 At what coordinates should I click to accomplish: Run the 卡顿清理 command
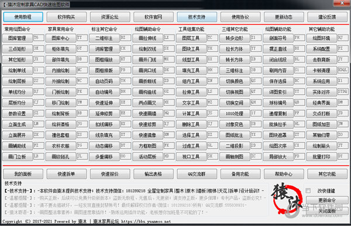[x=321, y=71]
